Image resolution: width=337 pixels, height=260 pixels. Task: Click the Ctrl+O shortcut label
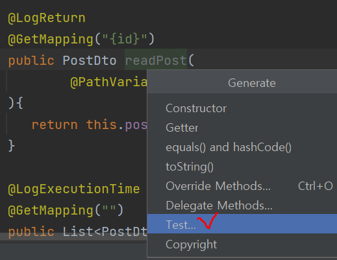click(316, 186)
